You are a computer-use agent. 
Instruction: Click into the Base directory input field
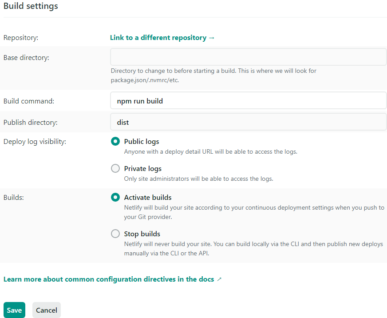(248, 57)
